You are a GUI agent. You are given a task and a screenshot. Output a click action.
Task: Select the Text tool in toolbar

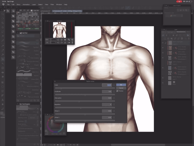click(x=3, y=100)
